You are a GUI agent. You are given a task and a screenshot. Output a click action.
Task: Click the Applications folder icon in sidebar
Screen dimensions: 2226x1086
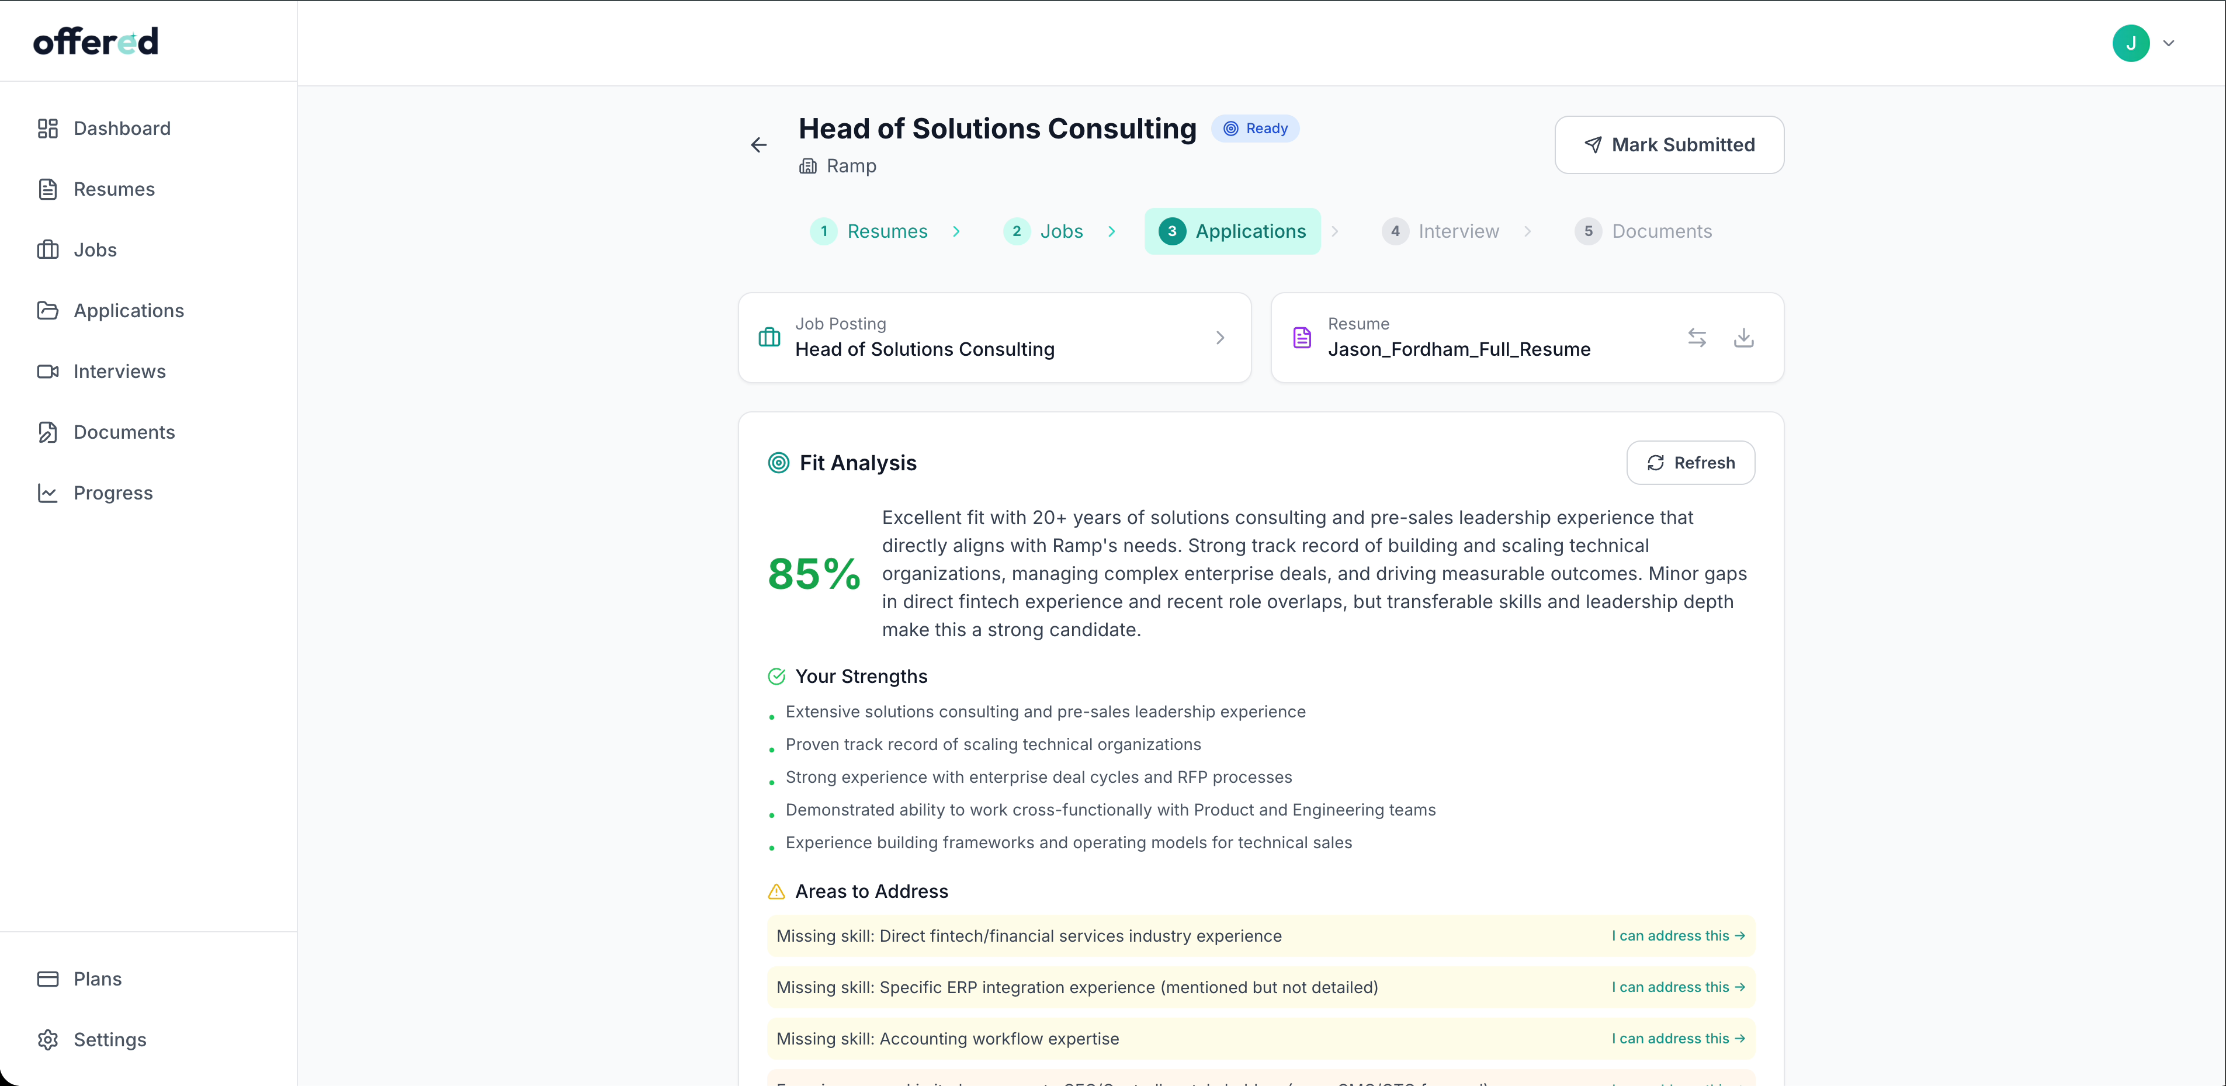tap(49, 310)
